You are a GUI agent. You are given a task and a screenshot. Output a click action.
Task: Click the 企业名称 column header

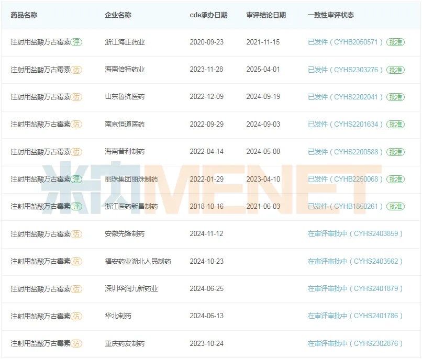(118, 15)
